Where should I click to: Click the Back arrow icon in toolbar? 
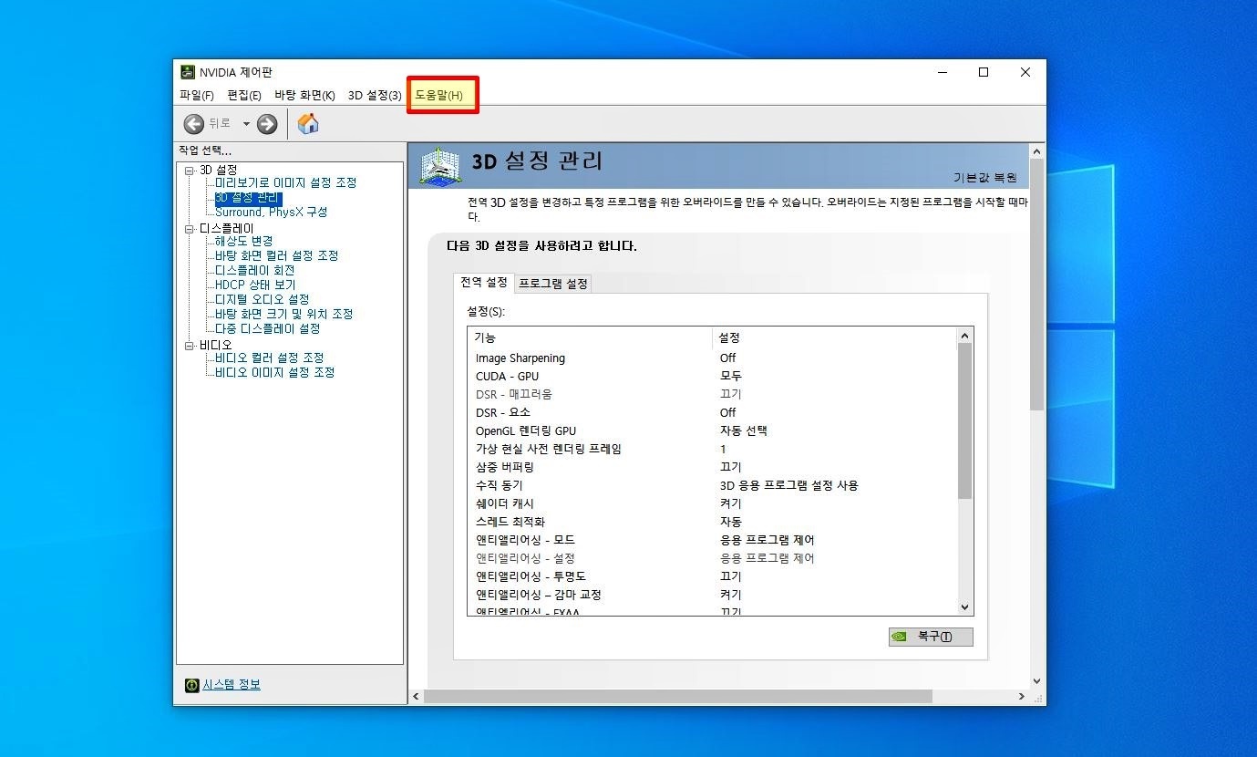[193, 124]
